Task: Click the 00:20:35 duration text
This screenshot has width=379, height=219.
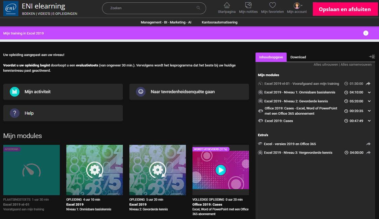Action: 356,111
